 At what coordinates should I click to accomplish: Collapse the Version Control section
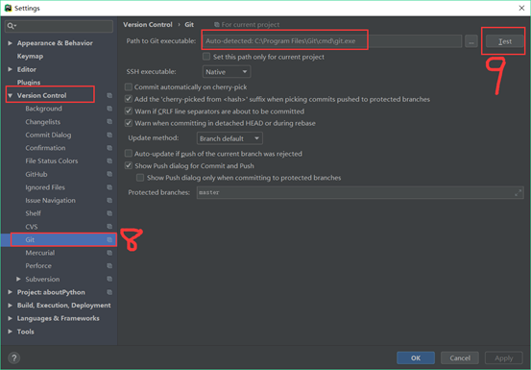10,95
